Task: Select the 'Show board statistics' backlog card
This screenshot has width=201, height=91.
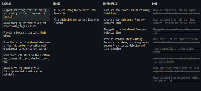Action: click(x=26, y=58)
